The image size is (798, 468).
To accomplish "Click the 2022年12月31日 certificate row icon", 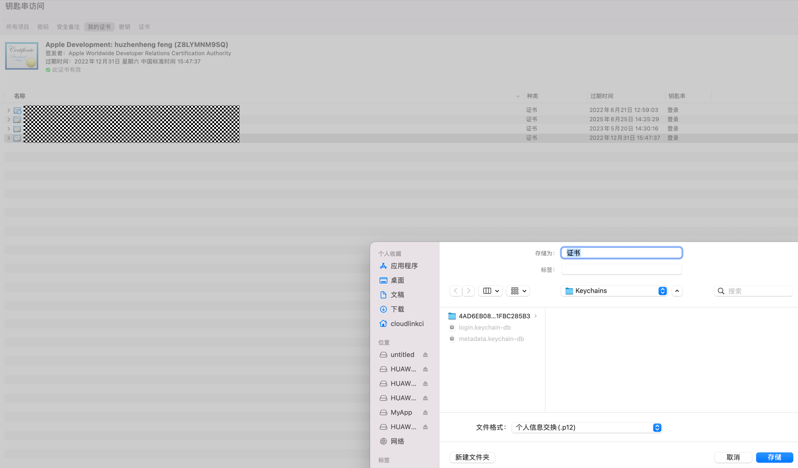I will click(x=18, y=138).
